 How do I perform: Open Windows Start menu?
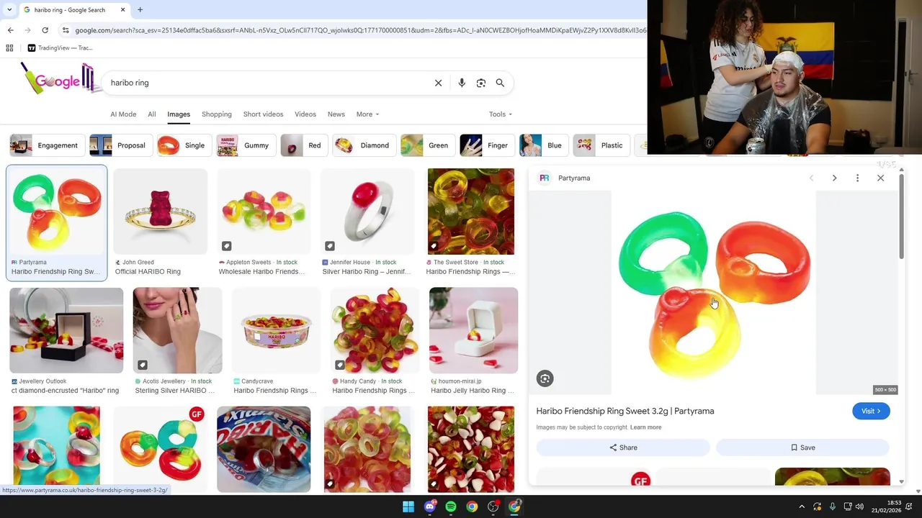point(408,506)
